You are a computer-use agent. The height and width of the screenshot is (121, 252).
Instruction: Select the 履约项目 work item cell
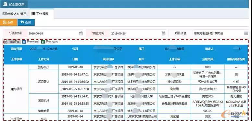tap(16, 89)
